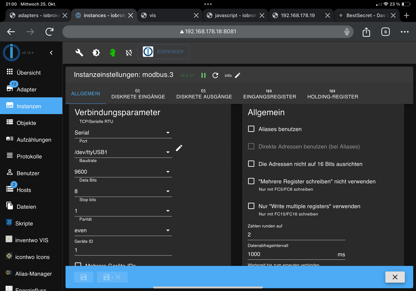Open Aufzählungen in the sidebar
This screenshot has width=416, height=291.
point(31,140)
